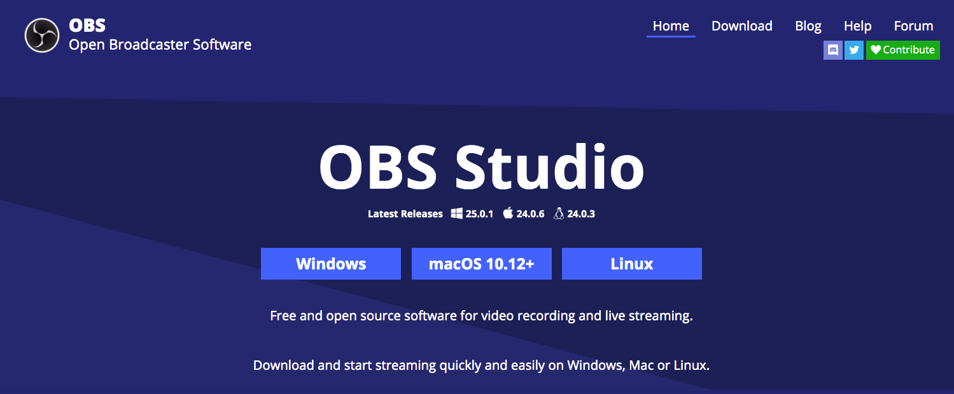Click the large OBS Studio heading

[x=482, y=167]
